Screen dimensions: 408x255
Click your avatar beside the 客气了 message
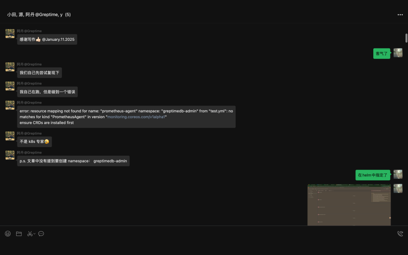[x=398, y=53]
